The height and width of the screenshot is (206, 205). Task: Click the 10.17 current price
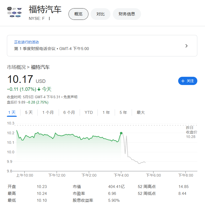pos(20,79)
